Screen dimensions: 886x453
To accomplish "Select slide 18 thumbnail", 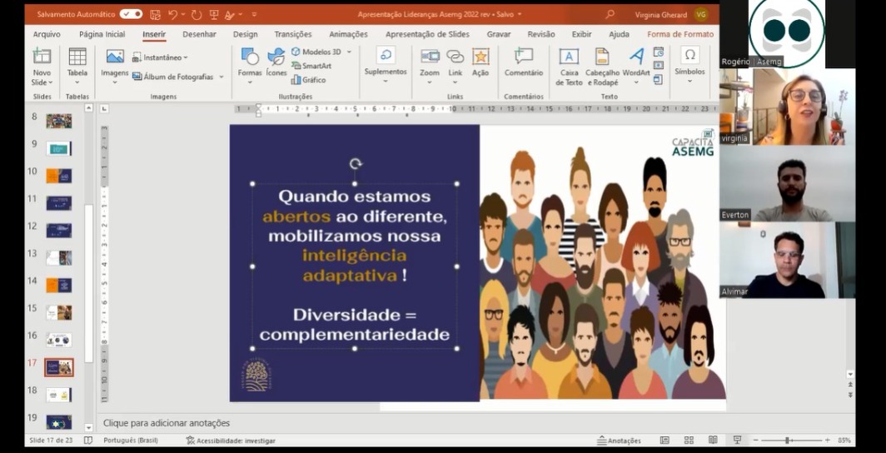I will 58,394.
